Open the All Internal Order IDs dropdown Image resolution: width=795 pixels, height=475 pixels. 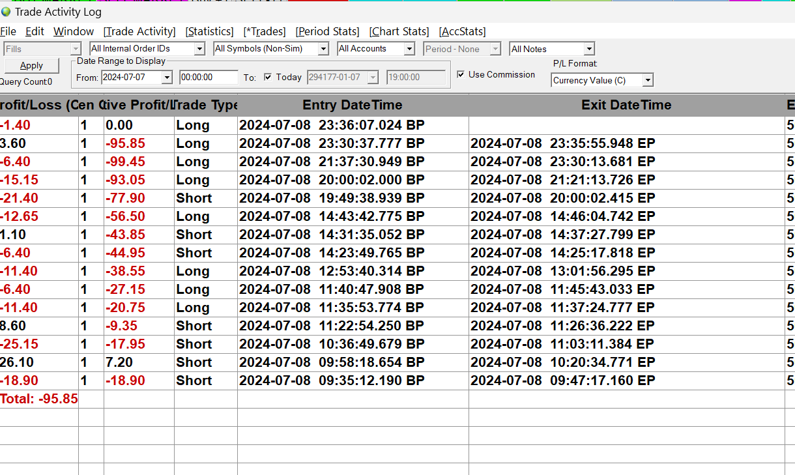tap(199, 49)
